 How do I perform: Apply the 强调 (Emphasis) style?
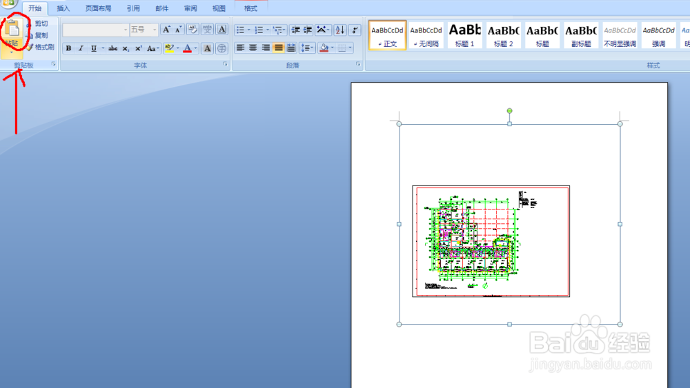click(x=658, y=36)
